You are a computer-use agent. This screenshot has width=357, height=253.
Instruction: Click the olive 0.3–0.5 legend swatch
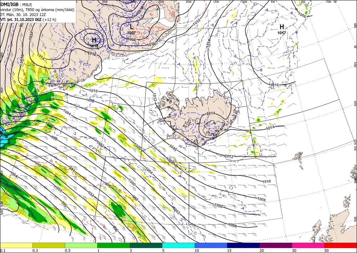49,245
